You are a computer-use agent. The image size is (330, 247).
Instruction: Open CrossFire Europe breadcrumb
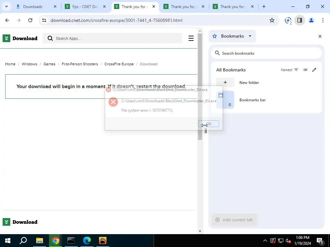(119, 64)
